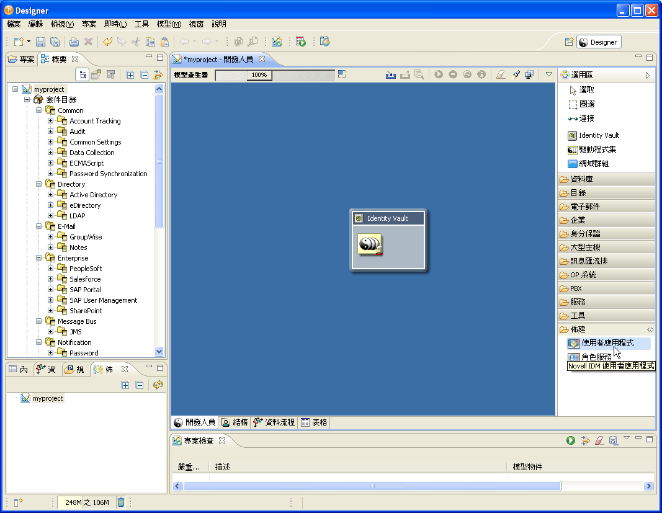Click refresh icon in lower-left panel toolbar
Viewport: 662px width, 513px height.
coord(158,385)
